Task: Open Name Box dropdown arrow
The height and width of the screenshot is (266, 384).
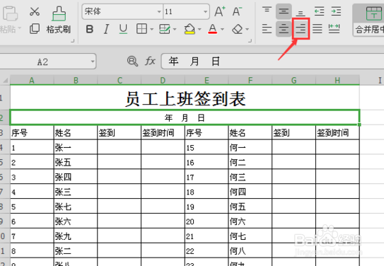Action: [93, 62]
